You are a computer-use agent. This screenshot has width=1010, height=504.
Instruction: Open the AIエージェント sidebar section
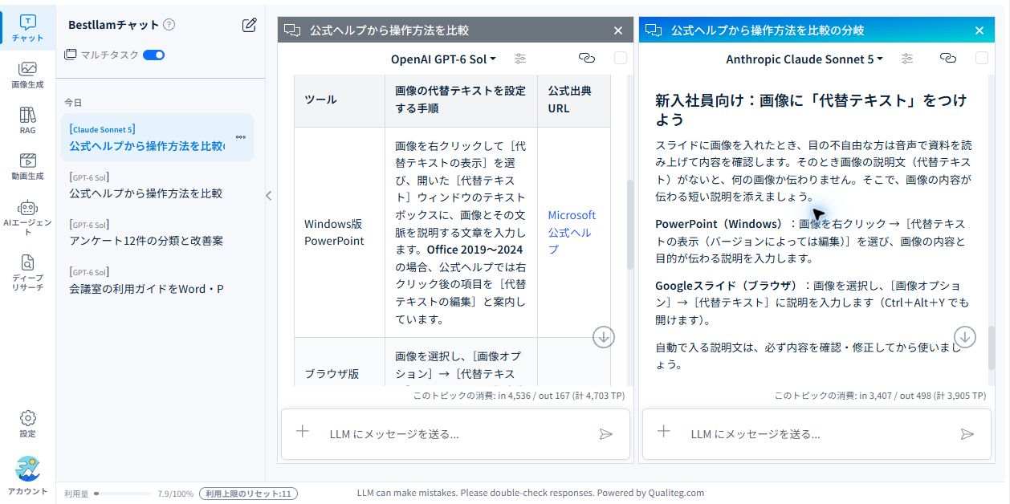click(x=27, y=217)
